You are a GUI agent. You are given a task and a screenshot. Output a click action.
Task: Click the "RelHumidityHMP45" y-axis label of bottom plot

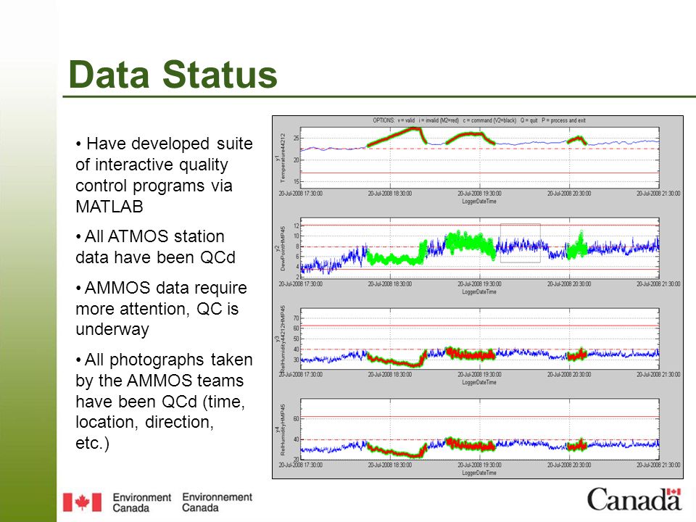click(282, 429)
